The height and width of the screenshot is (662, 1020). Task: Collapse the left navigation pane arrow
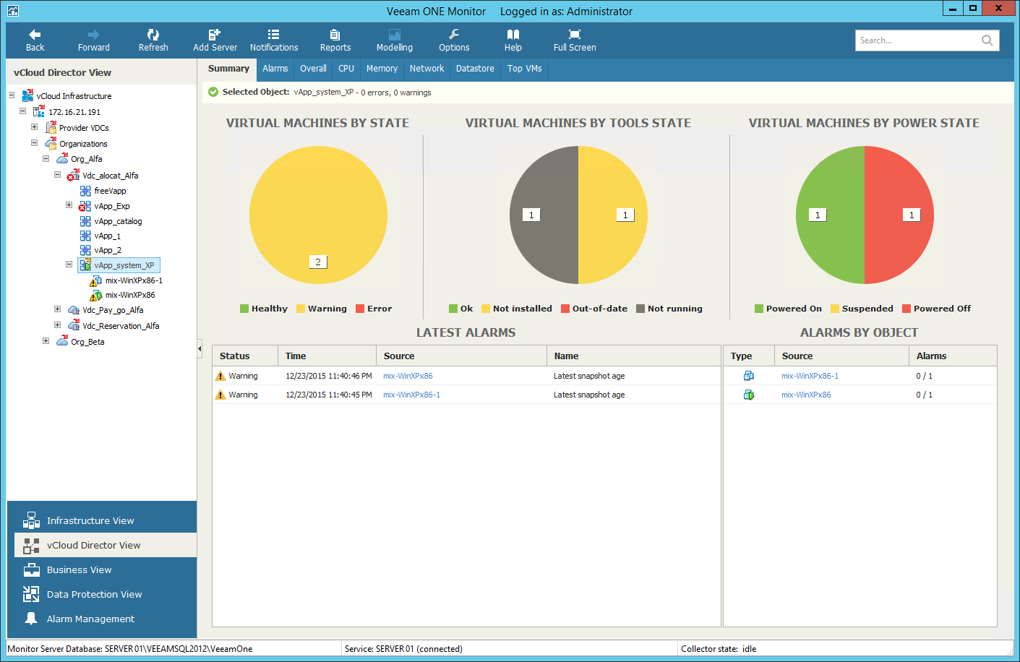coord(200,349)
